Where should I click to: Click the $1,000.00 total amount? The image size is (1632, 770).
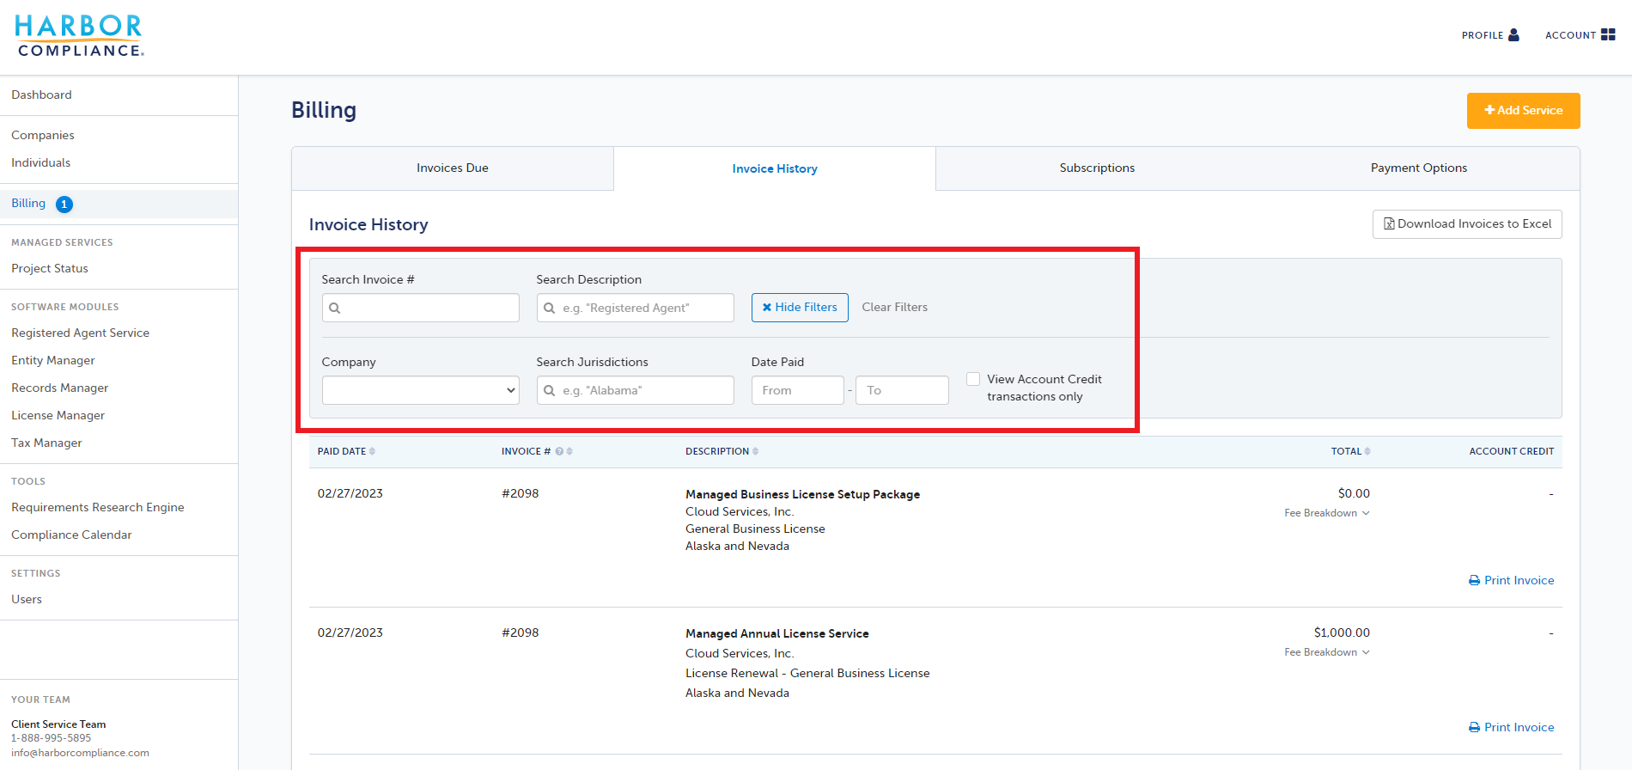point(1342,632)
